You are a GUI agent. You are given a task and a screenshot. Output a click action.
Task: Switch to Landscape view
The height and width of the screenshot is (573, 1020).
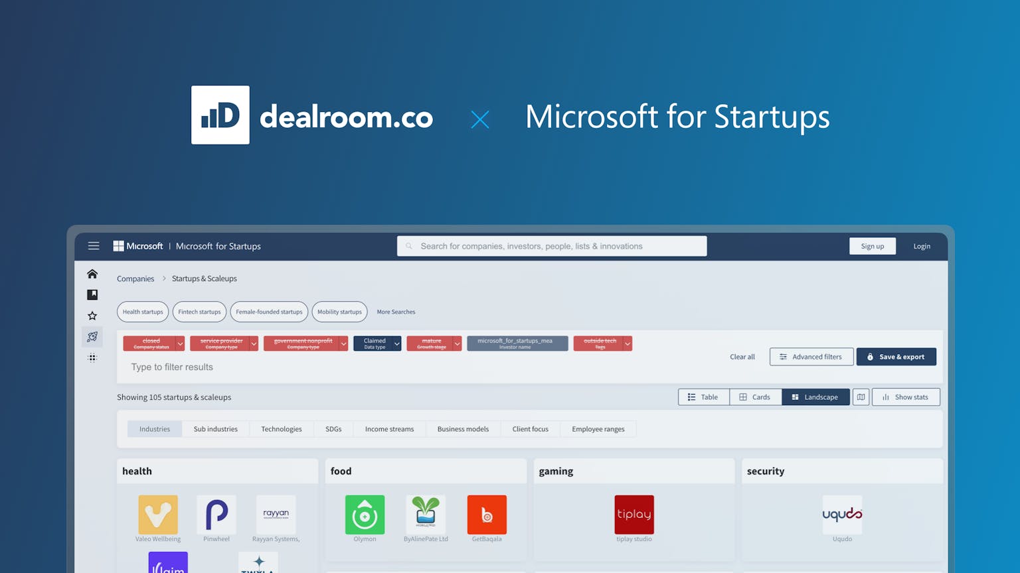[x=815, y=397]
